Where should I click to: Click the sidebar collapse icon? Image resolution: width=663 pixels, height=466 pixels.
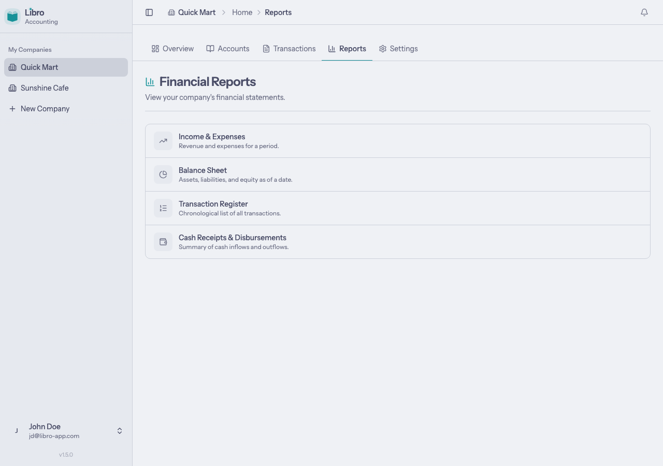pos(149,12)
